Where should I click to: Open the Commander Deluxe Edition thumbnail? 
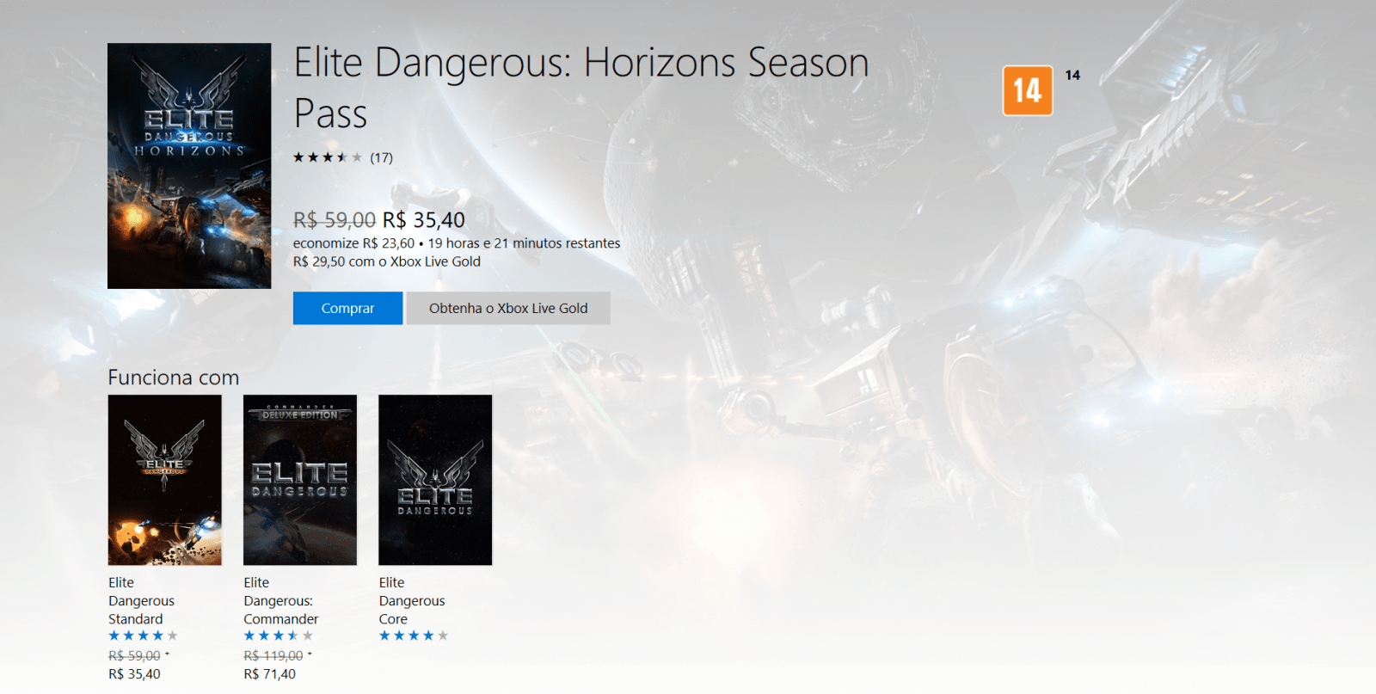(x=300, y=480)
